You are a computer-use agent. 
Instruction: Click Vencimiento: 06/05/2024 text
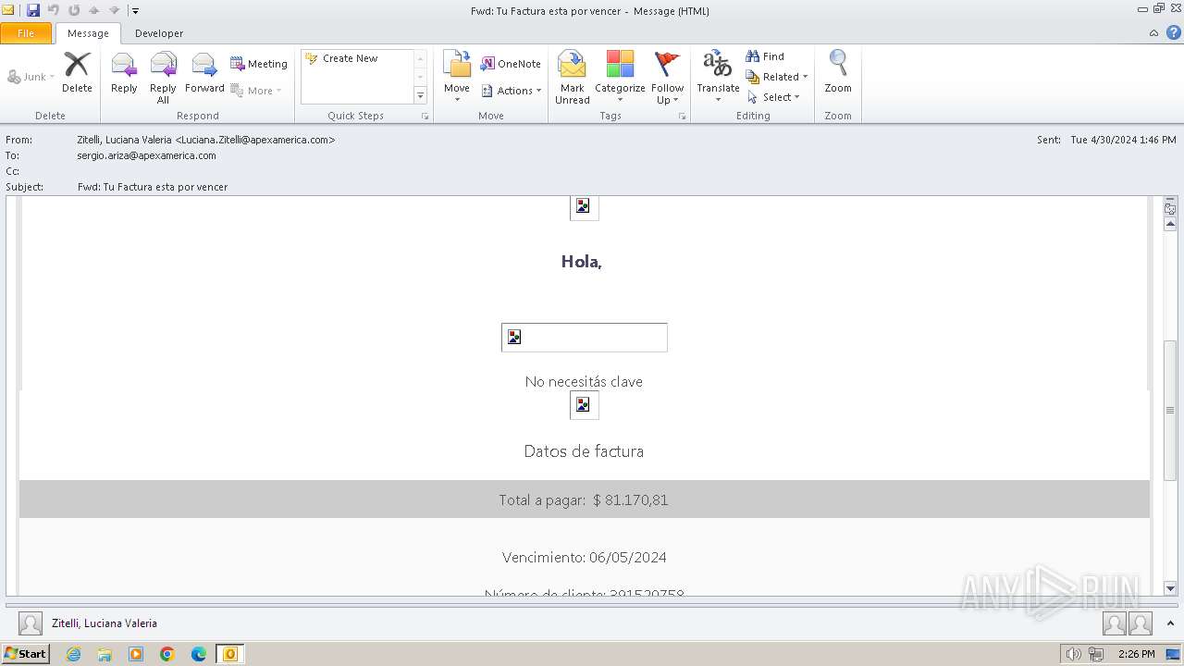[x=584, y=557]
